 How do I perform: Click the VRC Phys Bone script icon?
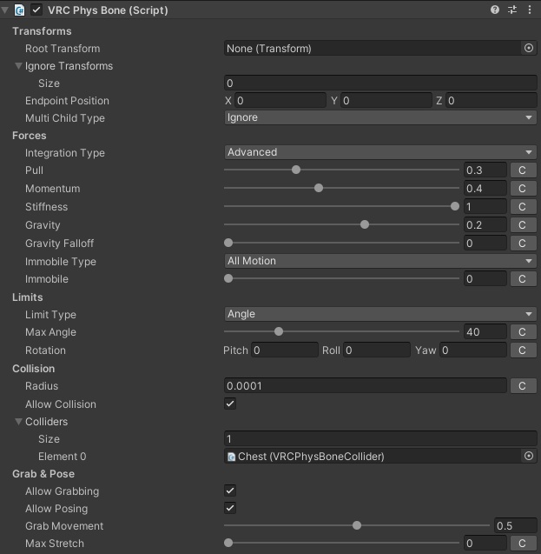coord(19,10)
